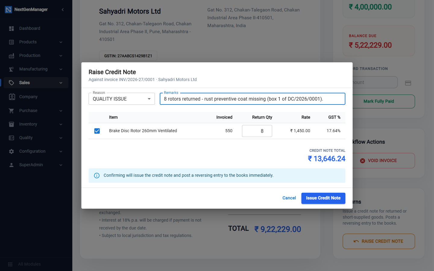Expand the Inventory menu chevron

click(61, 124)
